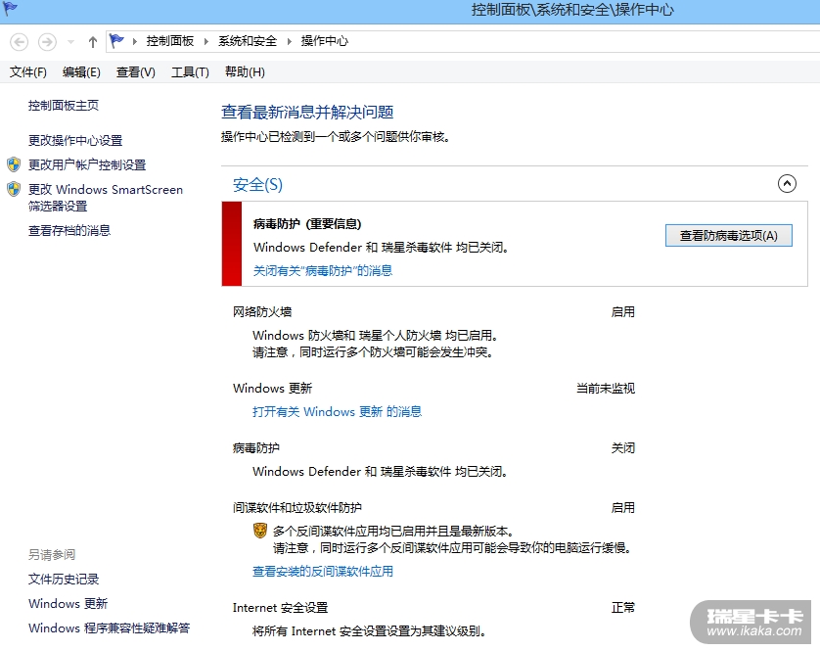Click the 网络防火墙 row label
The width and height of the screenshot is (820, 651).
pos(262,312)
